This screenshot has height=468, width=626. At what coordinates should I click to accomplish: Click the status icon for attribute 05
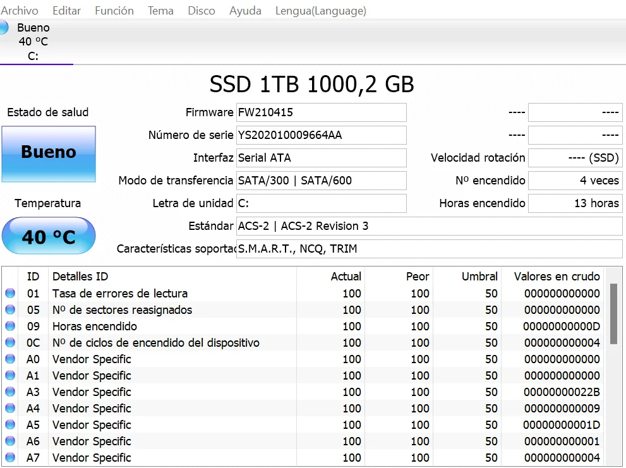pyautogui.click(x=10, y=310)
